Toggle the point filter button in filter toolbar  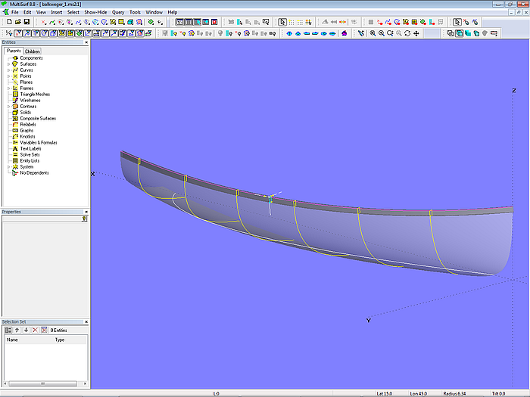click(18, 33)
